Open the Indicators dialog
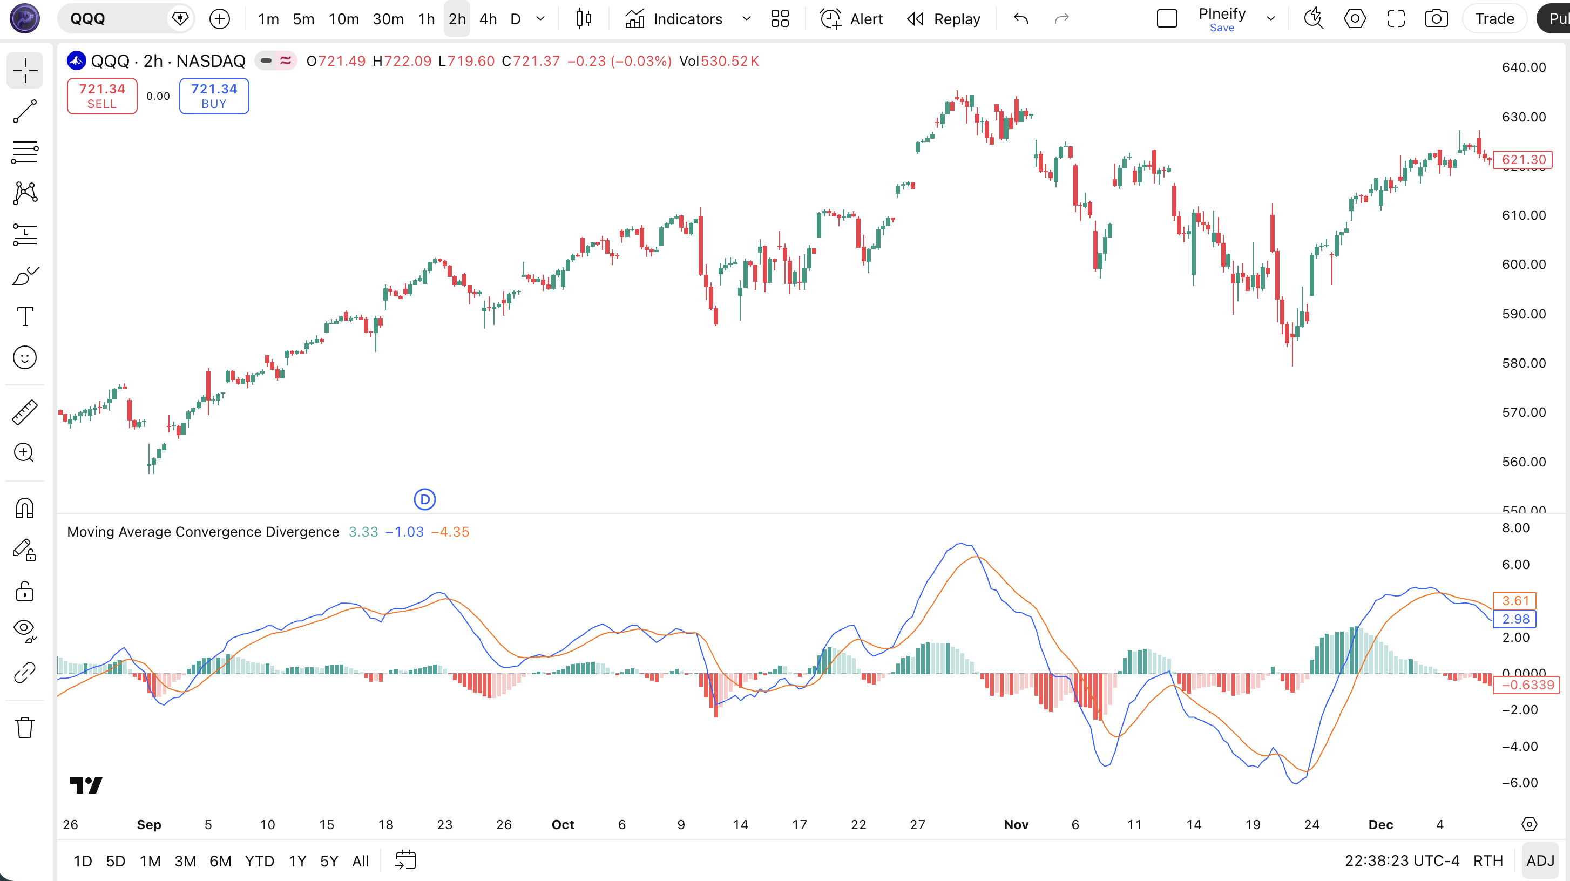The height and width of the screenshot is (881, 1570). (674, 19)
